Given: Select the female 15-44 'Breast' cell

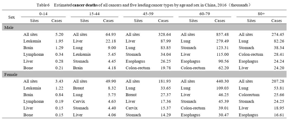Looking at the screenshot, I should [79, 88].
